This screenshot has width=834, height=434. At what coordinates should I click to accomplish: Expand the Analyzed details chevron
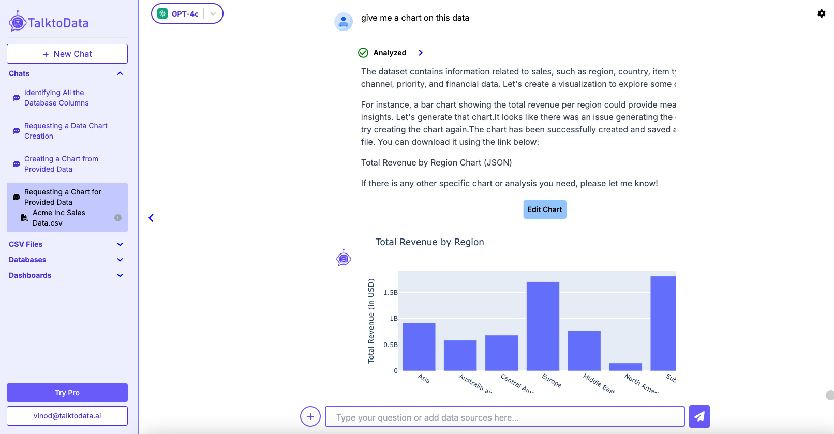coord(421,53)
